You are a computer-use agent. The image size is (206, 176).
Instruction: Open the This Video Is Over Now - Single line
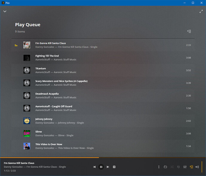[x=65, y=148]
